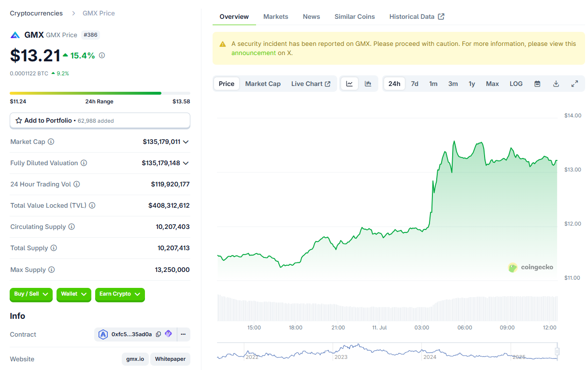Open the Markets tab

(276, 16)
